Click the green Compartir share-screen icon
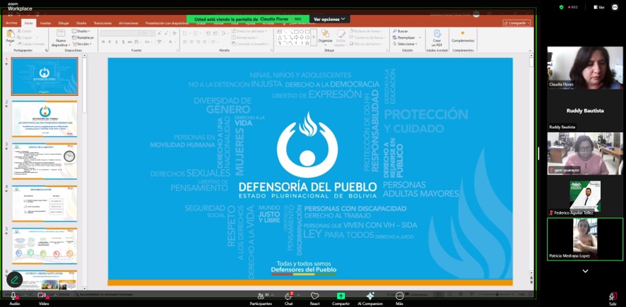The height and width of the screenshot is (307, 626). pyautogui.click(x=341, y=296)
